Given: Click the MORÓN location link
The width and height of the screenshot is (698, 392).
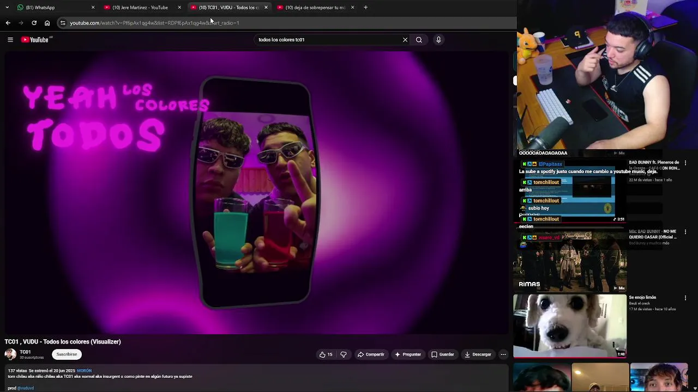Looking at the screenshot, I should click(84, 371).
